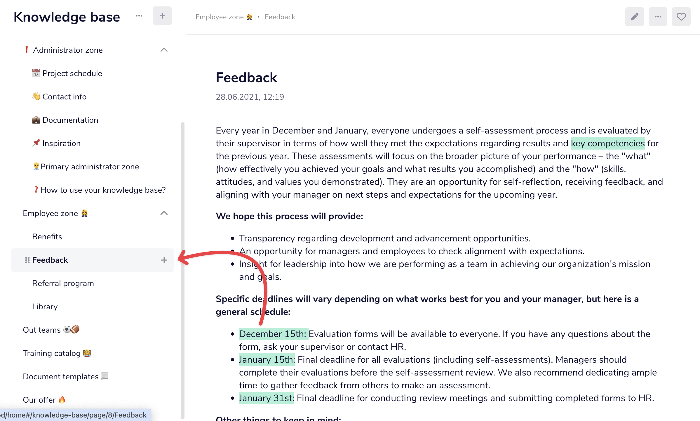Open the page options ellipsis menu
The image size is (700, 421).
(658, 17)
